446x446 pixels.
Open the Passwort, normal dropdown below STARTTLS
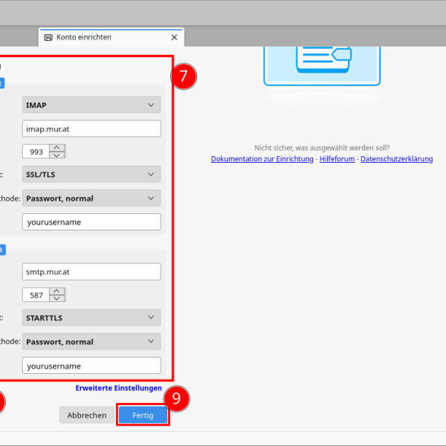click(x=91, y=342)
